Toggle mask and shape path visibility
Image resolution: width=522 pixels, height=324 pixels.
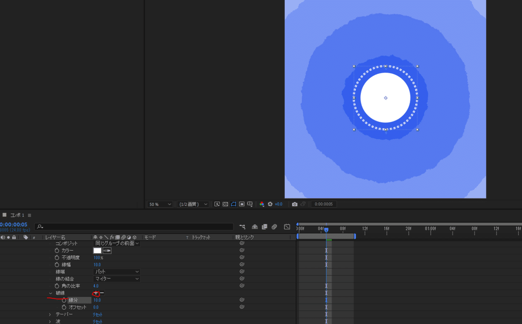tap(234, 204)
